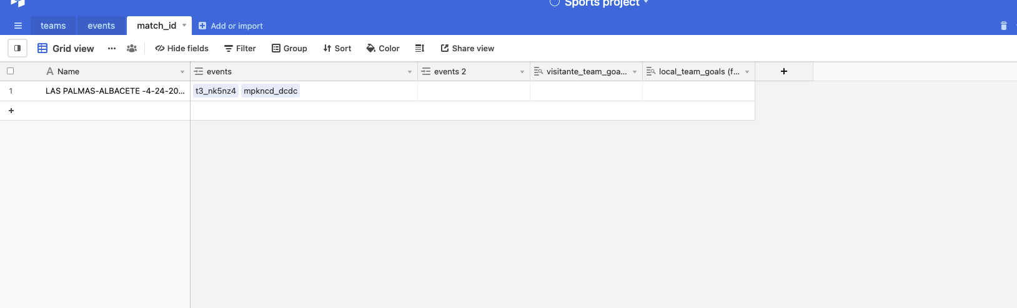Open linked record t3_nk5nz4

(x=216, y=91)
